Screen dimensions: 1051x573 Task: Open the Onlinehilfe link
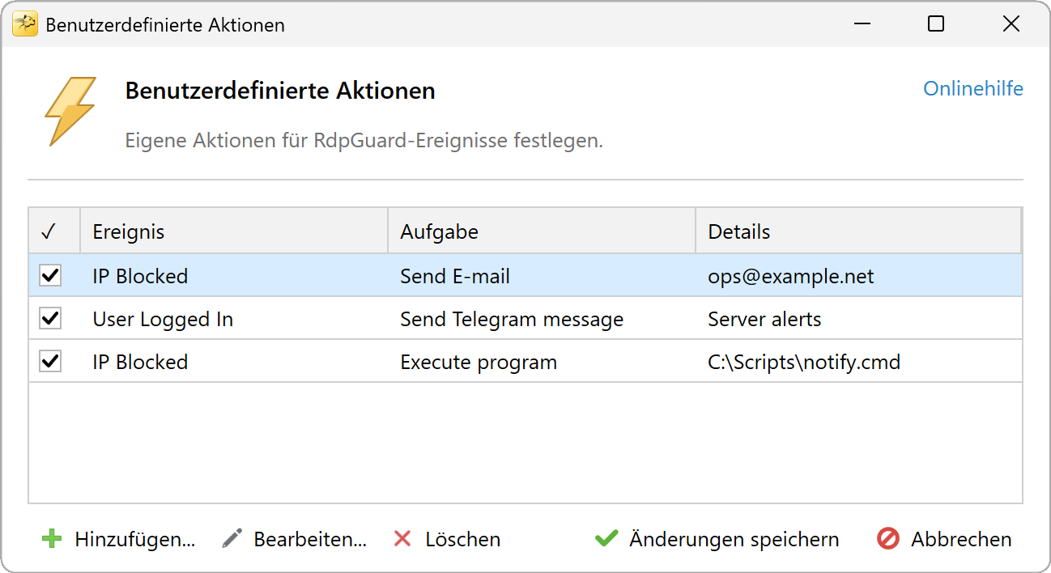973,88
